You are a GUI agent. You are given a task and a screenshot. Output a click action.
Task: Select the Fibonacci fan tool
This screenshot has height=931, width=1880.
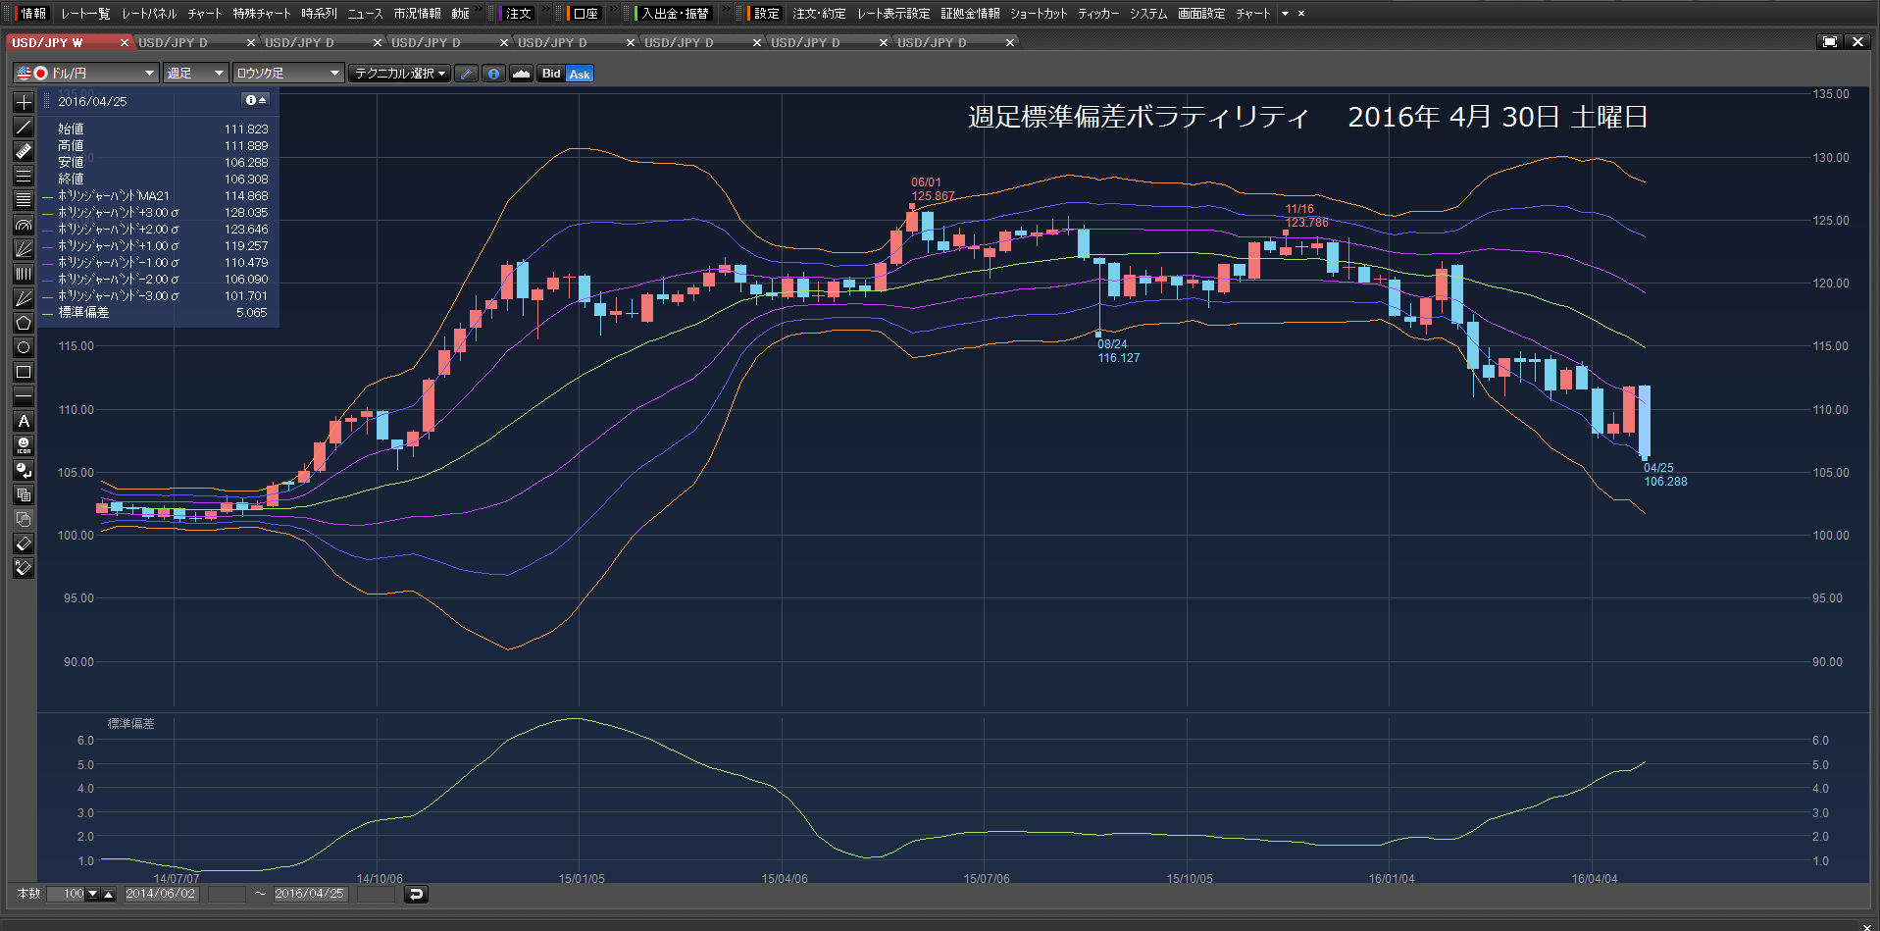(x=24, y=249)
